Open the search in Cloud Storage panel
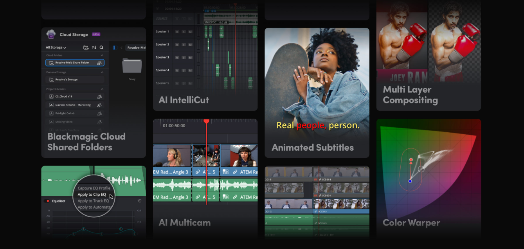524x249 pixels. point(101,47)
